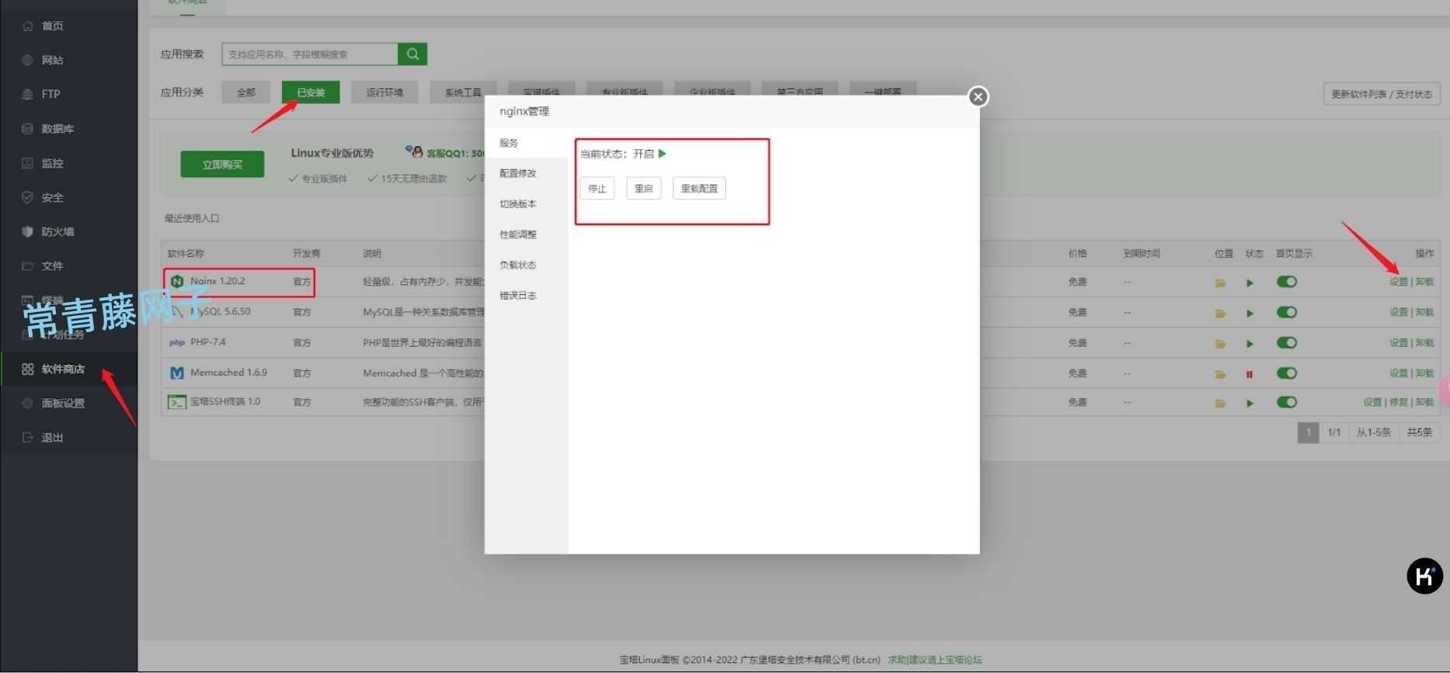The width and height of the screenshot is (1450, 673).
Task: Click the 宝塔SSH终端 status play icon
Action: click(1250, 403)
